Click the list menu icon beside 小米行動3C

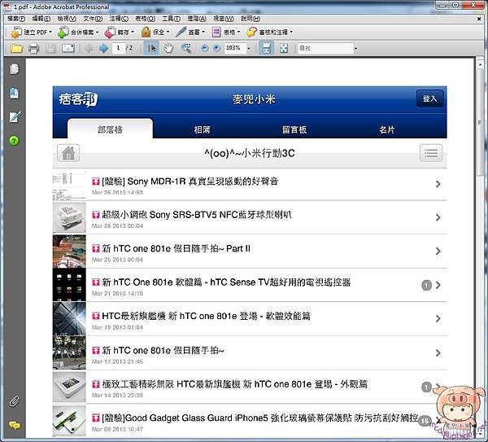431,153
